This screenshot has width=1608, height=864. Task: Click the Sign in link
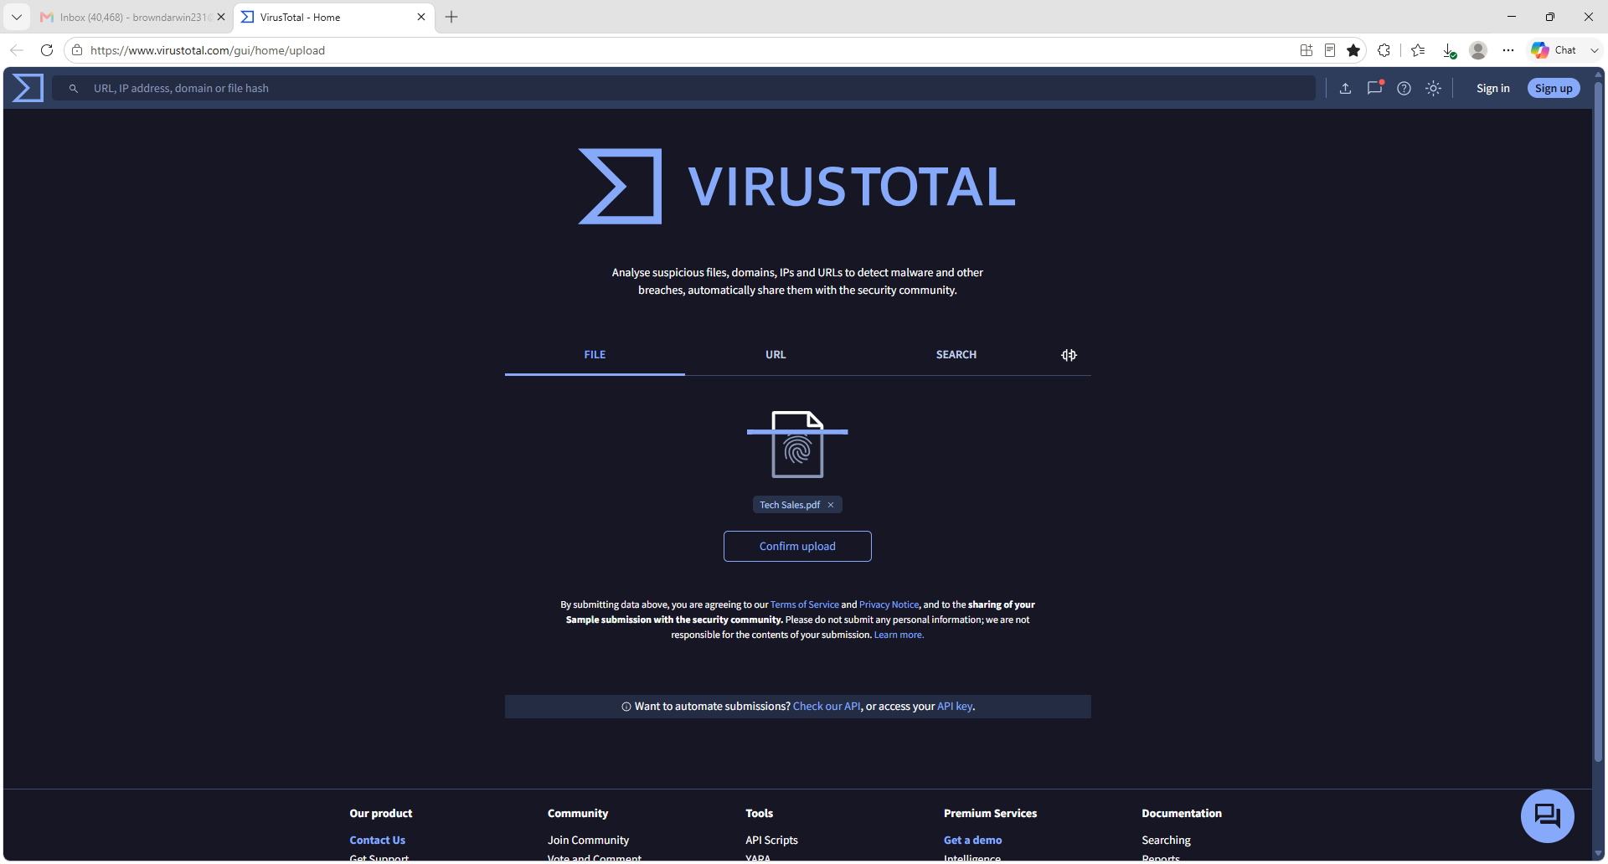(1492, 88)
